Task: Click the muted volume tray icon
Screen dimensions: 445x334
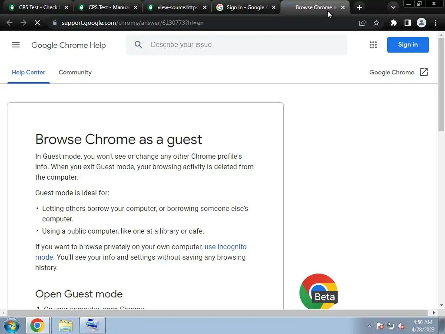Action: [401, 326]
